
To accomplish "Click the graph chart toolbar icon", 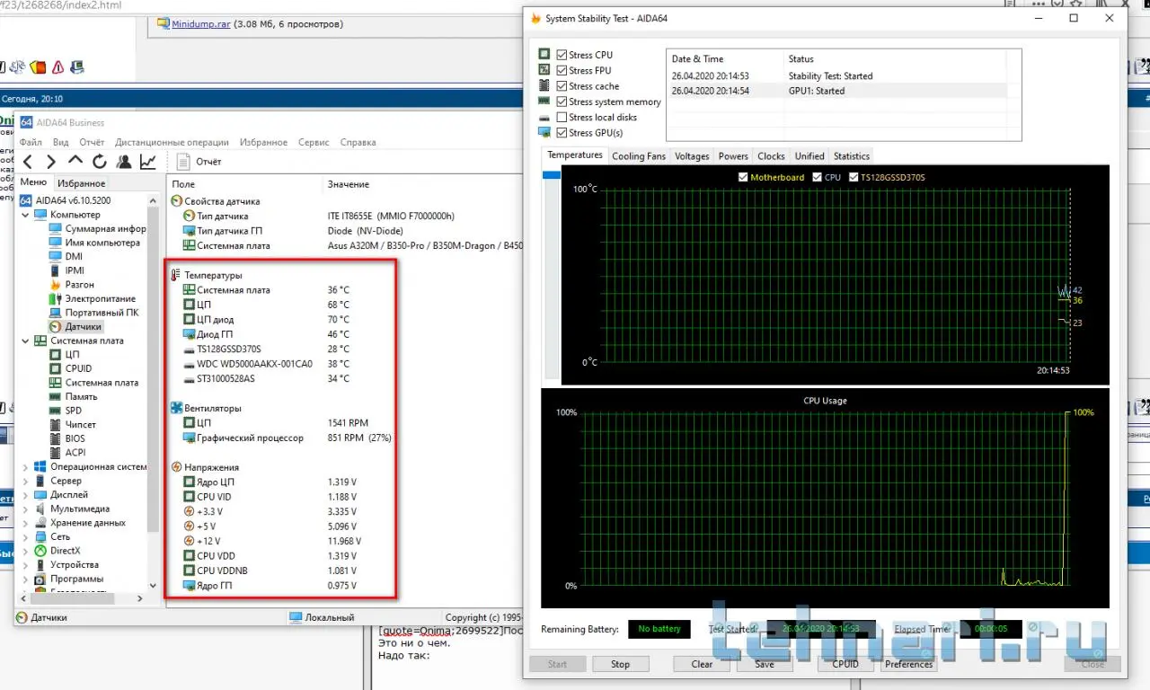I will click(148, 162).
